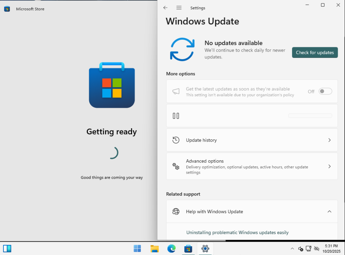
Task: Maximize the Settings window
Action: [x=322, y=5]
